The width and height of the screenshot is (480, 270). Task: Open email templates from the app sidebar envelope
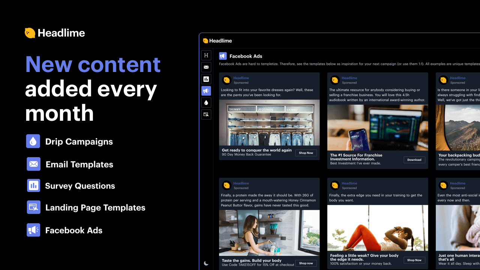[206, 67]
